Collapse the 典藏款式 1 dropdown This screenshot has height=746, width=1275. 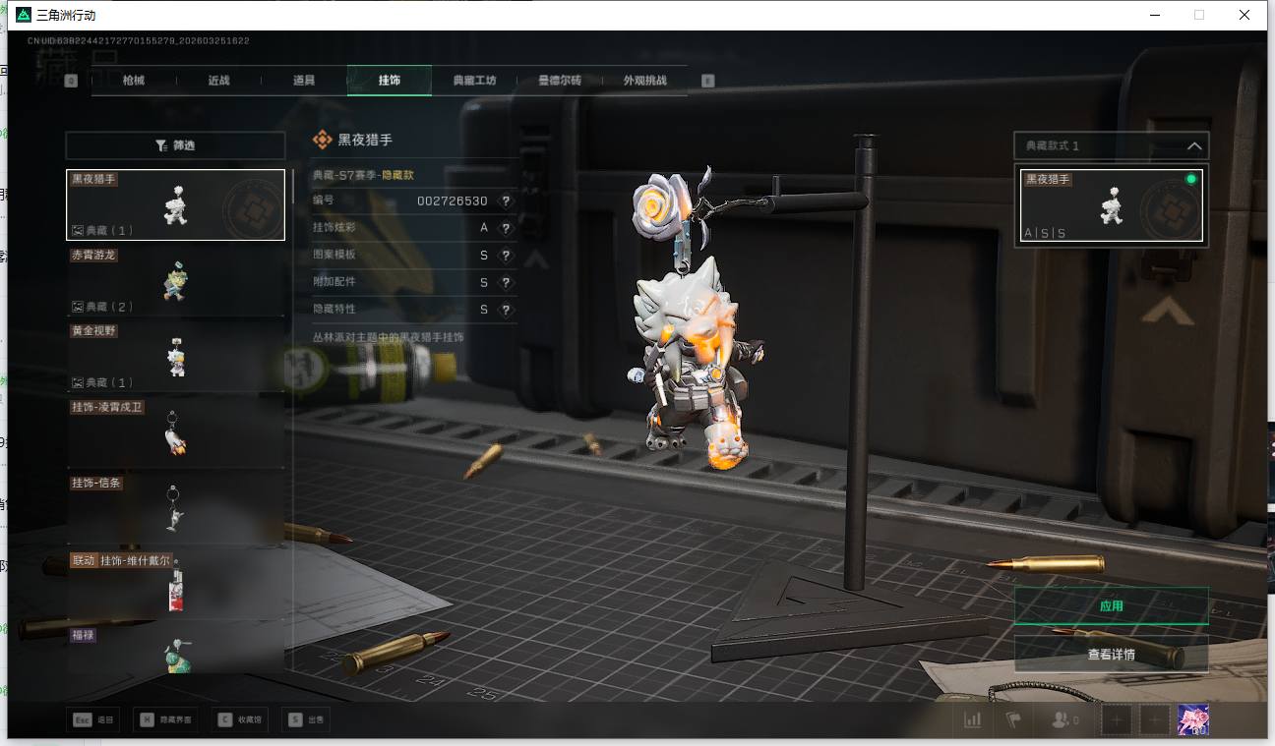coord(1111,145)
